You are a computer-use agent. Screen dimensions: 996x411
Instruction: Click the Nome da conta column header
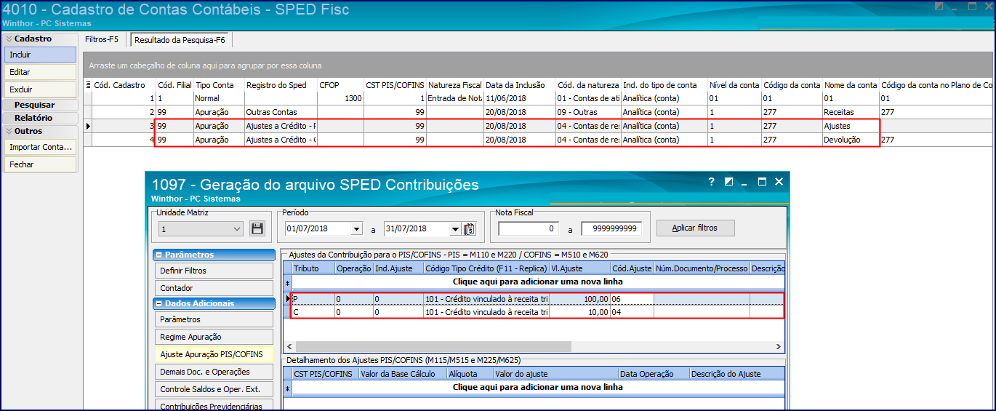point(851,85)
